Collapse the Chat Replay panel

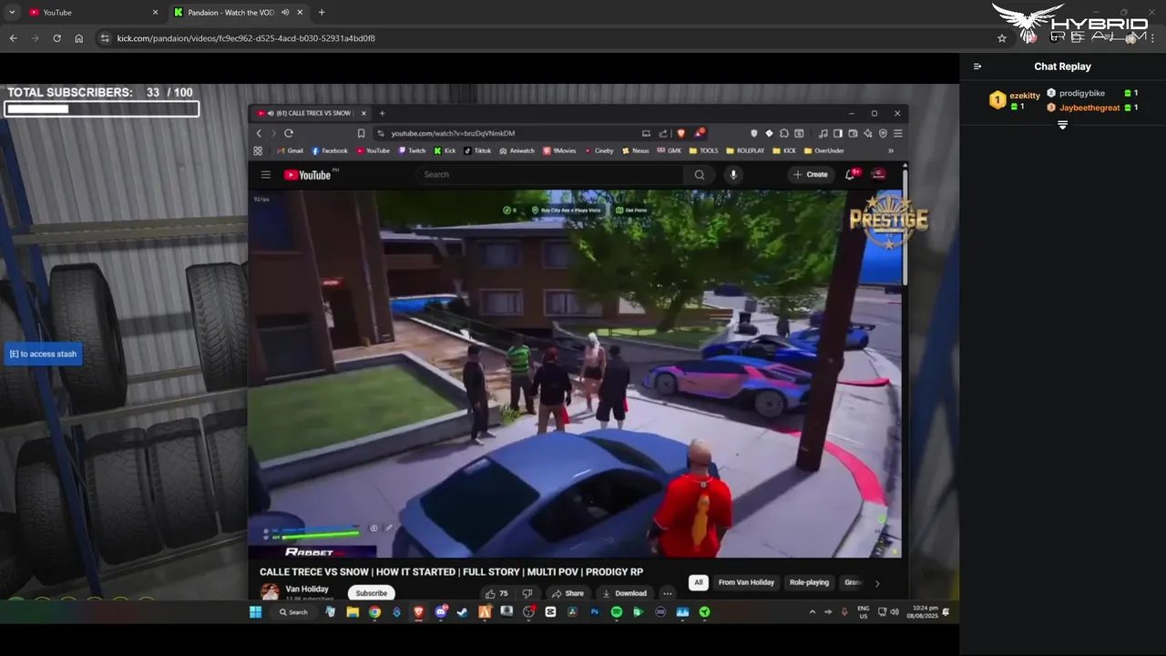[x=977, y=67]
